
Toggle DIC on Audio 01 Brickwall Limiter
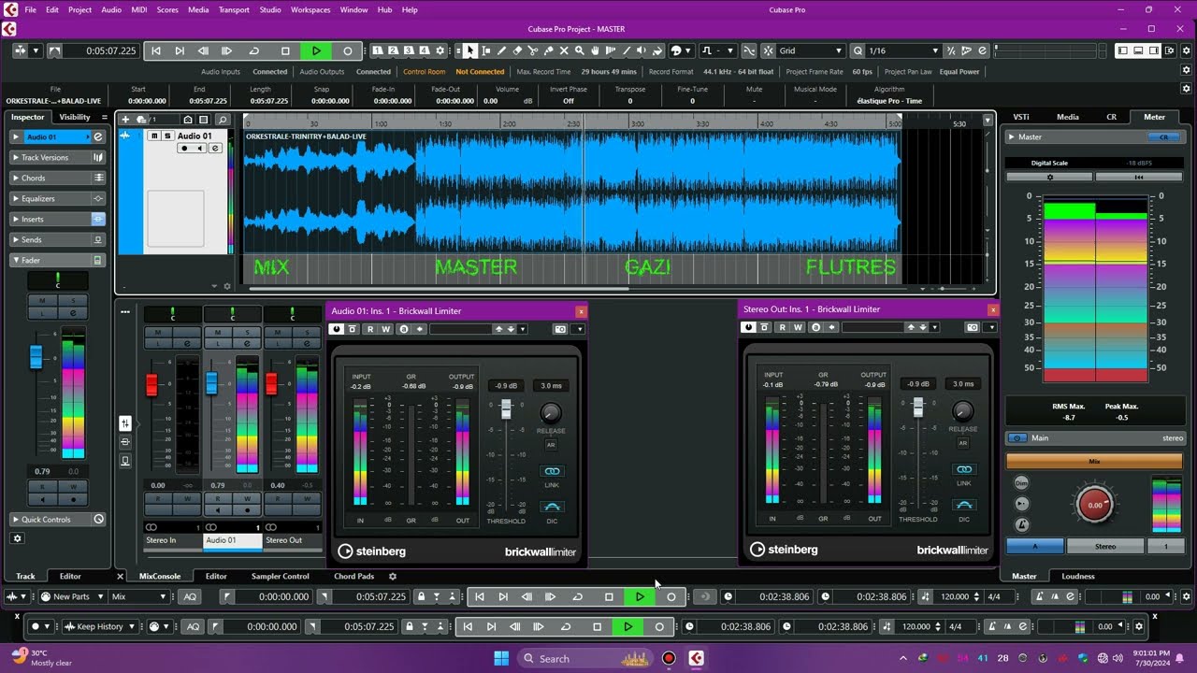tap(552, 507)
